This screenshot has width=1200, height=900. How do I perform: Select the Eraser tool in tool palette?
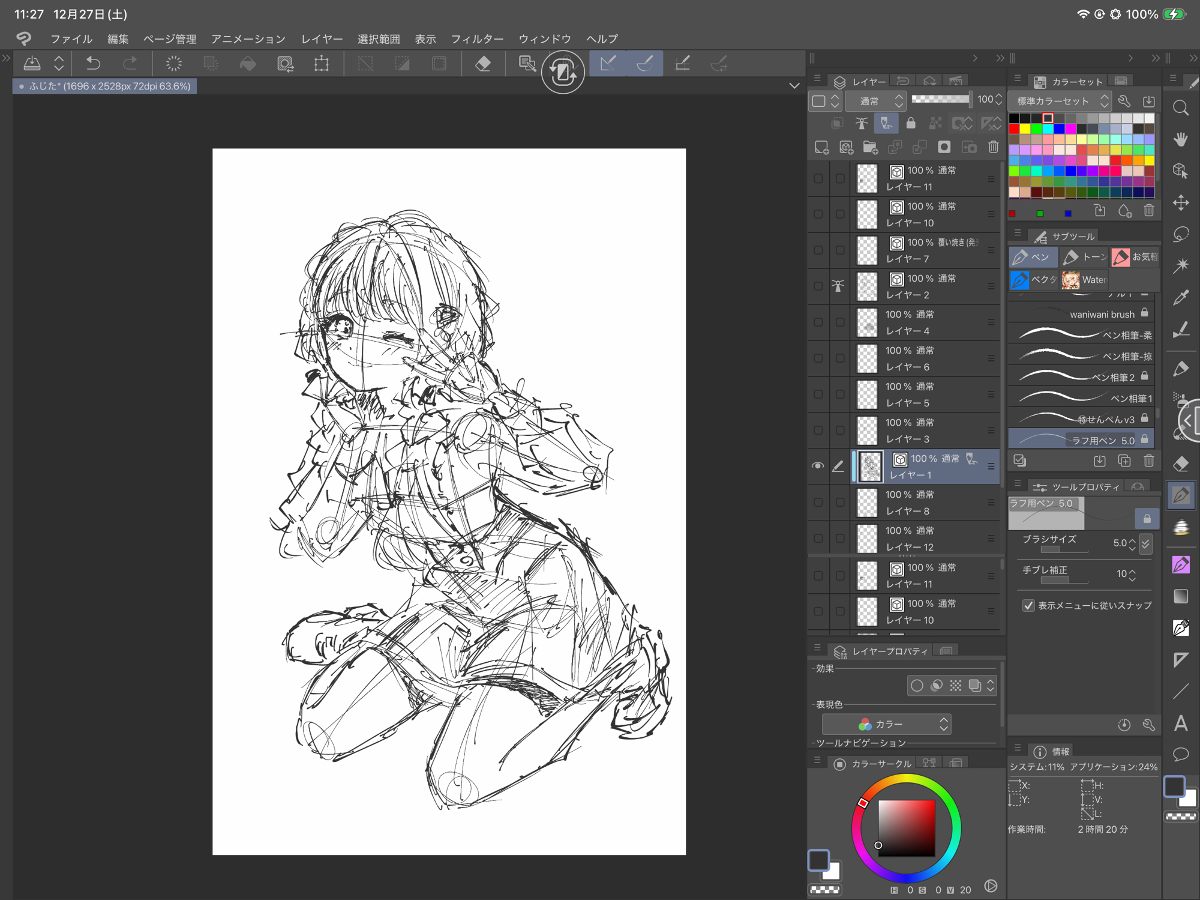pos(1180,464)
